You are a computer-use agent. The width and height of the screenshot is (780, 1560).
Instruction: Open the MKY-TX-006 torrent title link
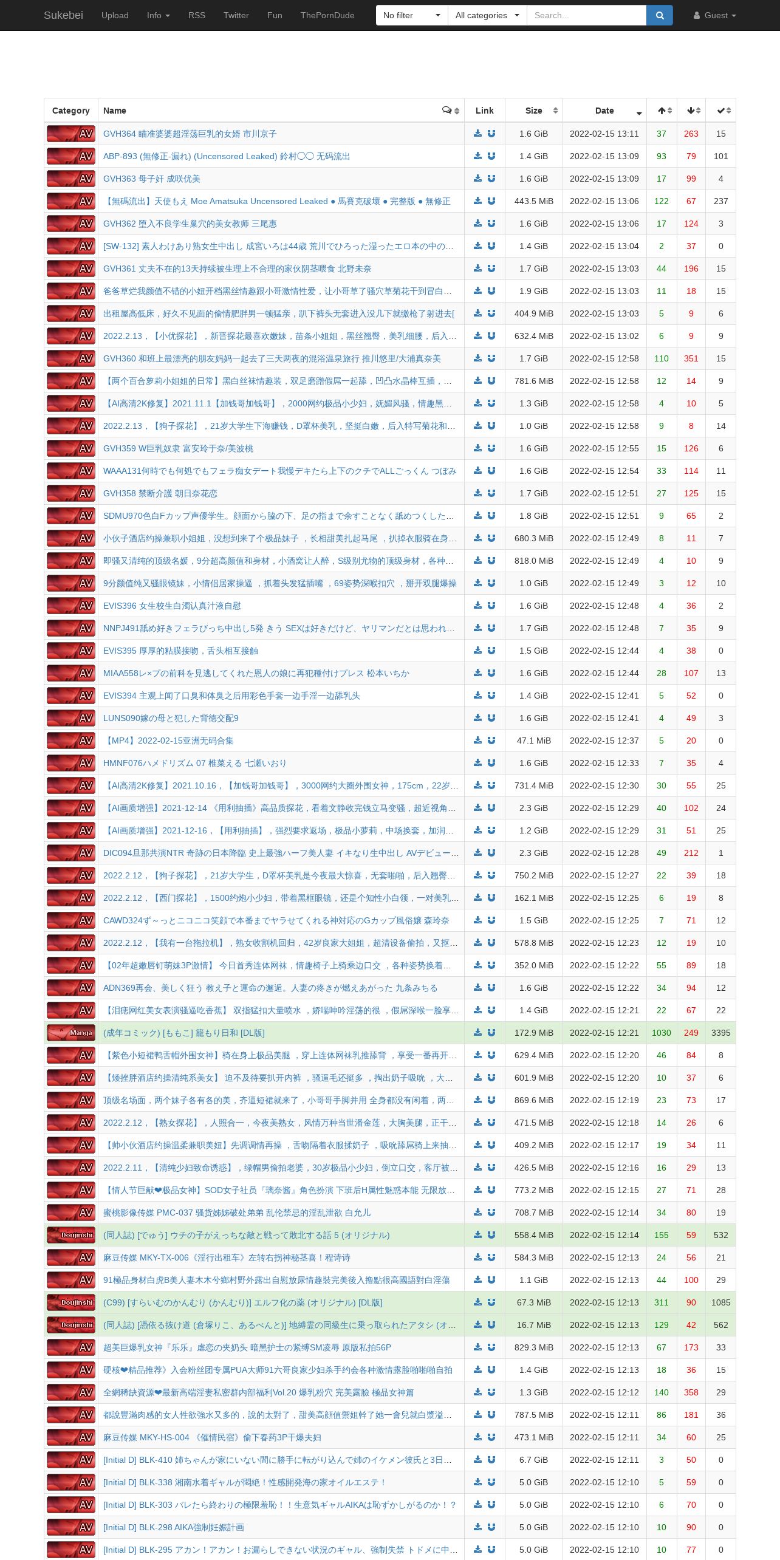click(x=227, y=1257)
